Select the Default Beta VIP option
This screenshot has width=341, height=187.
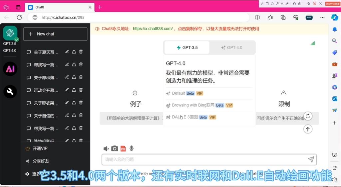(184, 93)
